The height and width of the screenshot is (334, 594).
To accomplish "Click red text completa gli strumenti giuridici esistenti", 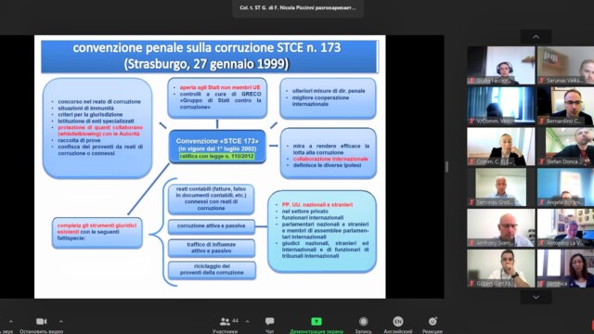I will [x=97, y=228].
